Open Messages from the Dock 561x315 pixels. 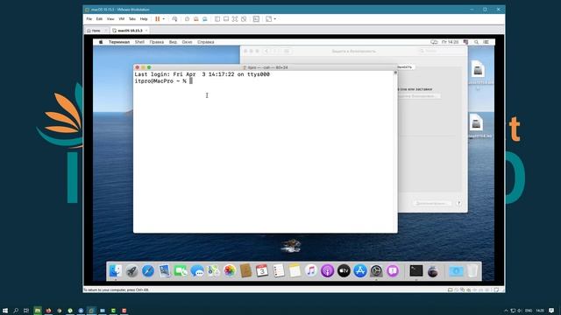point(197,271)
